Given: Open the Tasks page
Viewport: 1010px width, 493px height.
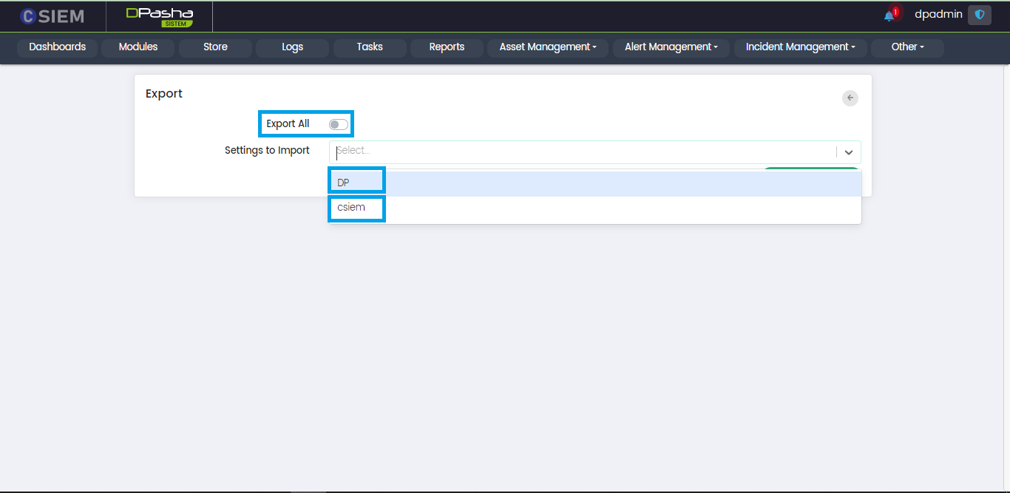Looking at the screenshot, I should [x=370, y=47].
